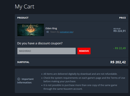Click the 'Steam (by' platform text
The height and width of the screenshot is (96, 130).
pyautogui.click(x=55, y=32)
